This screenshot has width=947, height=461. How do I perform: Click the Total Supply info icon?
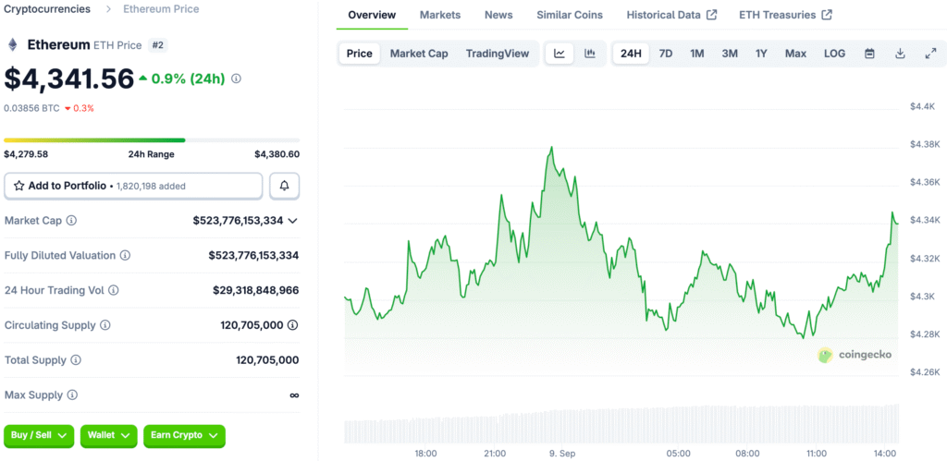coord(76,360)
